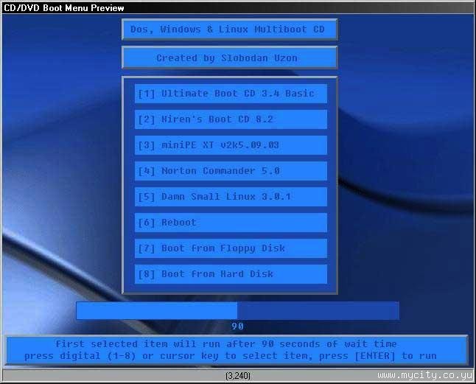Click the wait time instruction line

pos(226,344)
